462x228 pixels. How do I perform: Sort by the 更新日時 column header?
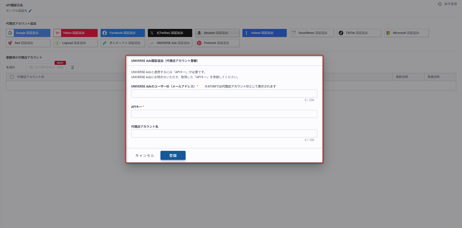[x=402, y=77]
